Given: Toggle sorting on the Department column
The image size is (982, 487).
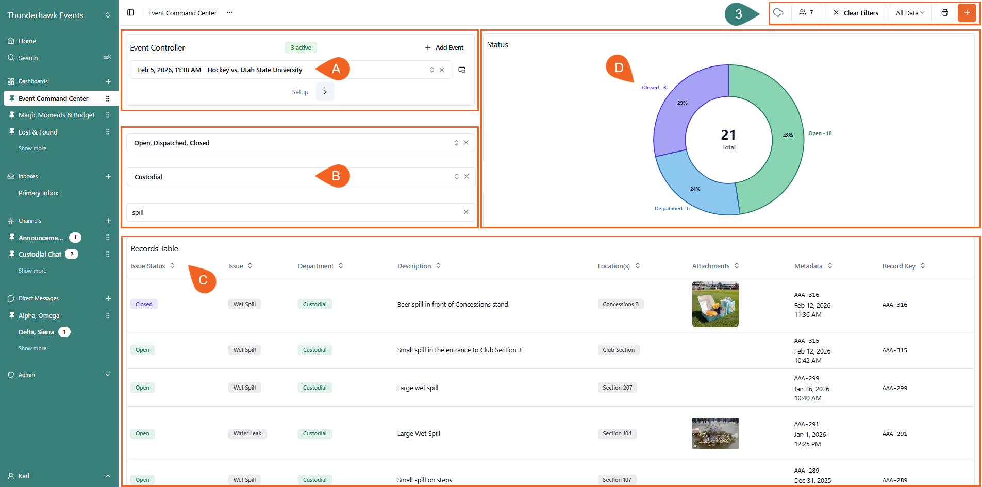Looking at the screenshot, I should pos(341,266).
